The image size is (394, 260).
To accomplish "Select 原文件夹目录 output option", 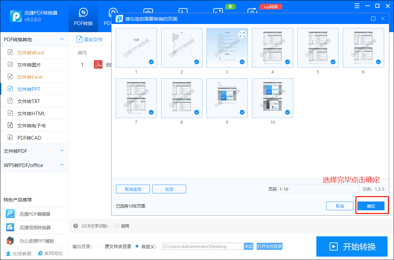I will (100, 246).
